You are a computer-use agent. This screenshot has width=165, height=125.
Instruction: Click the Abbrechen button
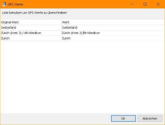(x=150, y=118)
